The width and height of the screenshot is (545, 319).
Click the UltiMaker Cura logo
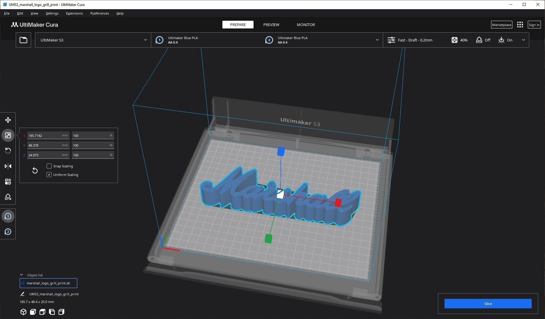[35, 25]
